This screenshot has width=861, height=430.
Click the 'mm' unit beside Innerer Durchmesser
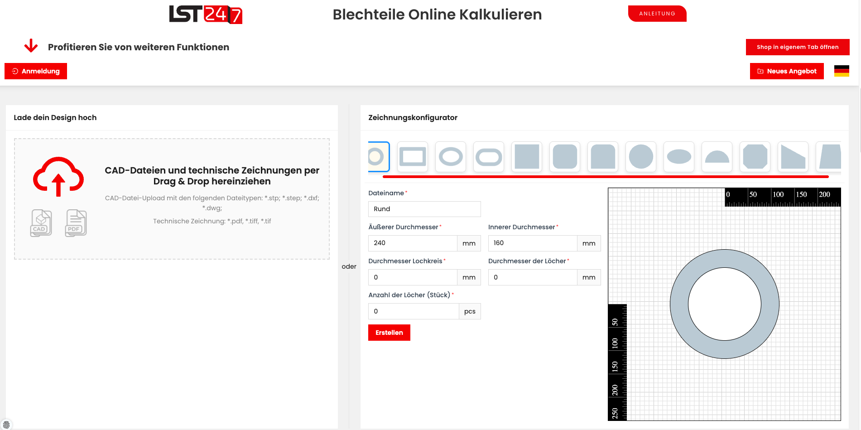click(589, 243)
